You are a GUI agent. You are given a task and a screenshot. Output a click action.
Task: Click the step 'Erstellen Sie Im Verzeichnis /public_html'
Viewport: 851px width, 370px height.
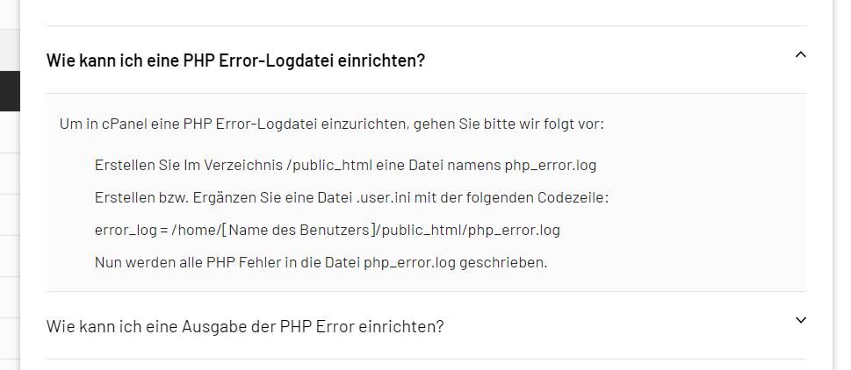tap(345, 165)
